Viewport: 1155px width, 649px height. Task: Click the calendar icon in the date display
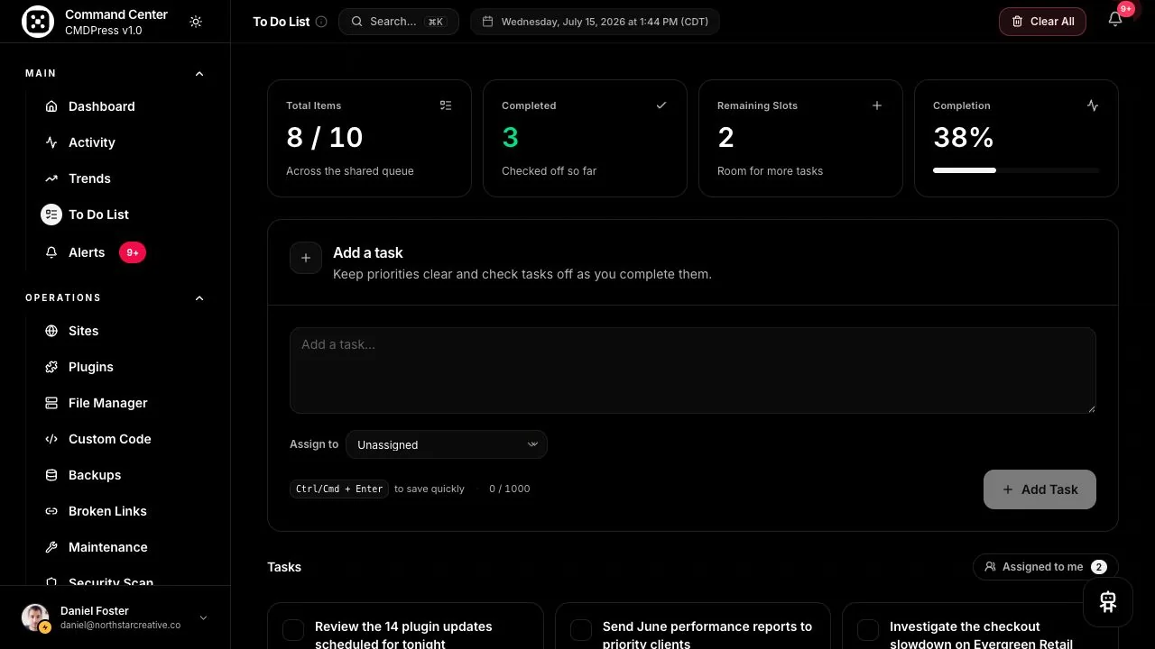coord(488,22)
